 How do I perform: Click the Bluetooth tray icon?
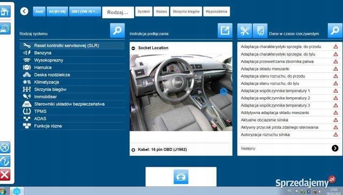coord(309,191)
